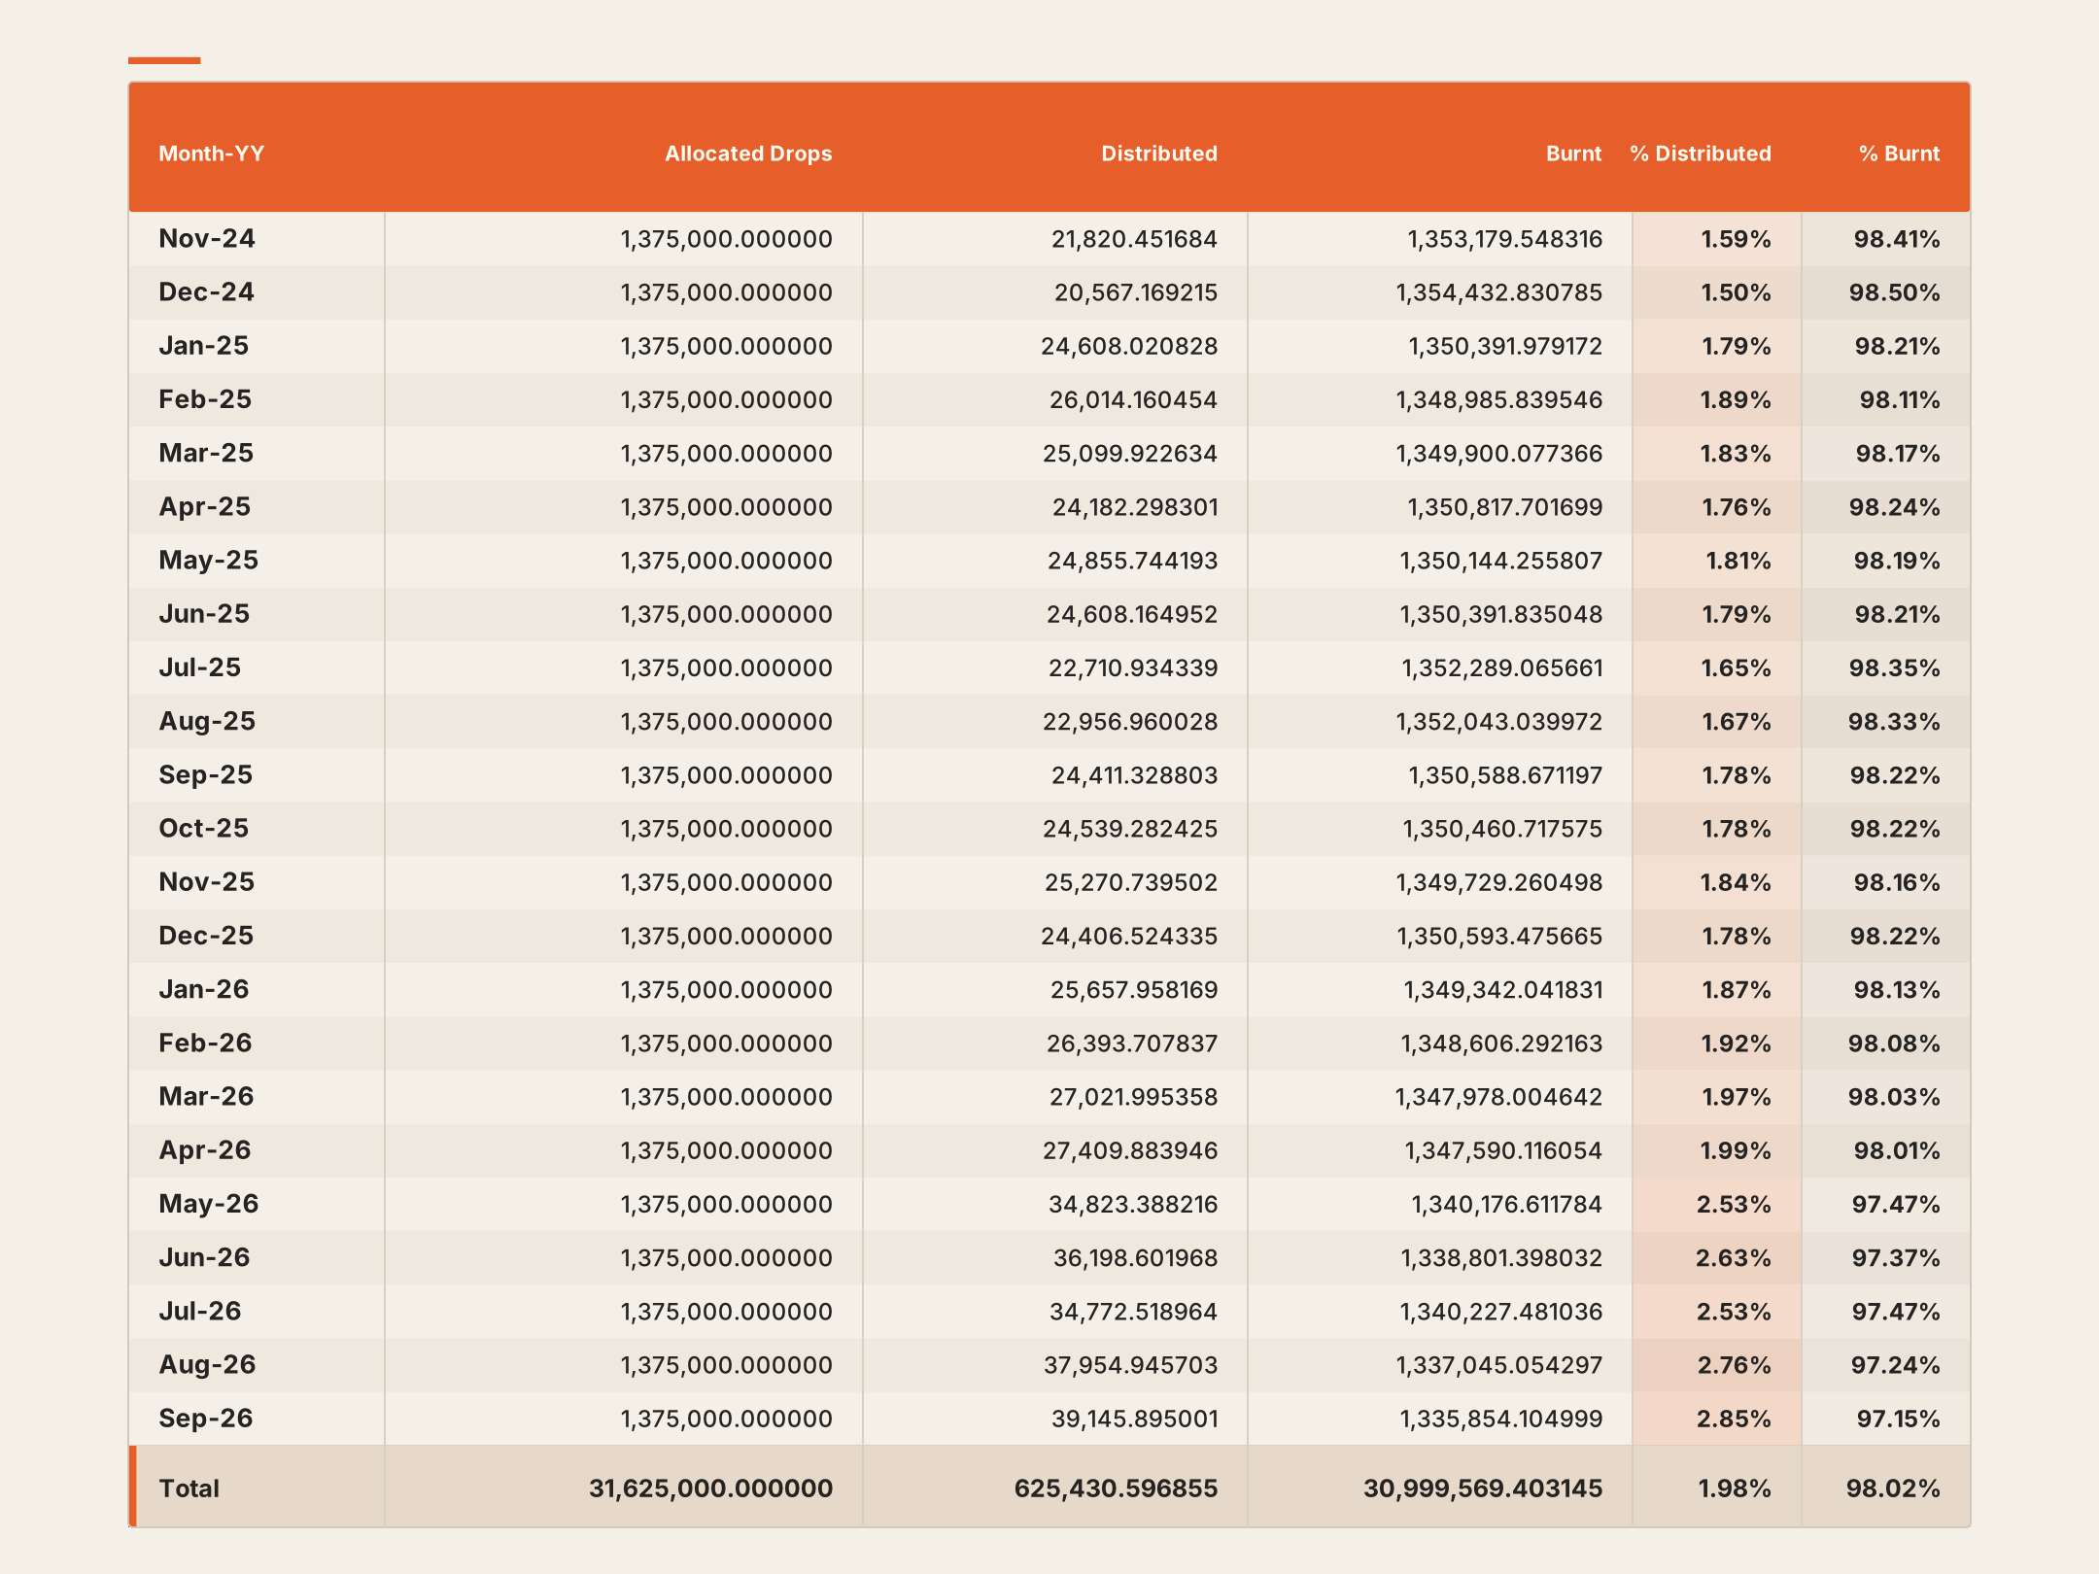The width and height of the screenshot is (2099, 1574).
Task: Click the 97.15% burnt cell
Action: tap(1898, 1419)
